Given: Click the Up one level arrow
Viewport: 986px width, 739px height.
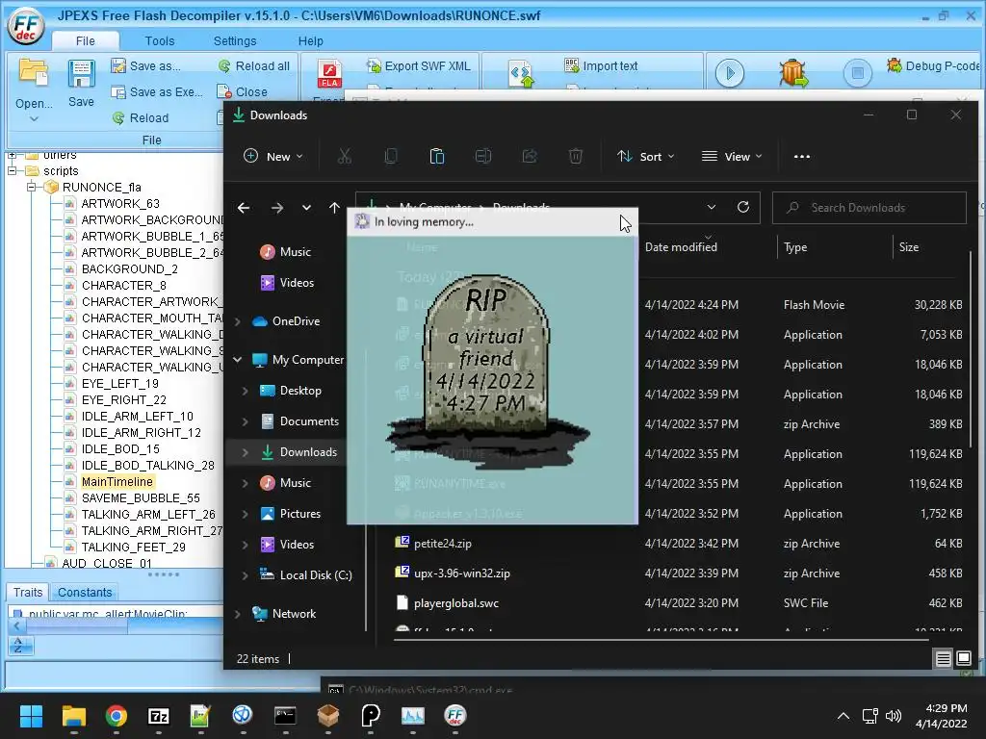Looking at the screenshot, I should pos(334,208).
